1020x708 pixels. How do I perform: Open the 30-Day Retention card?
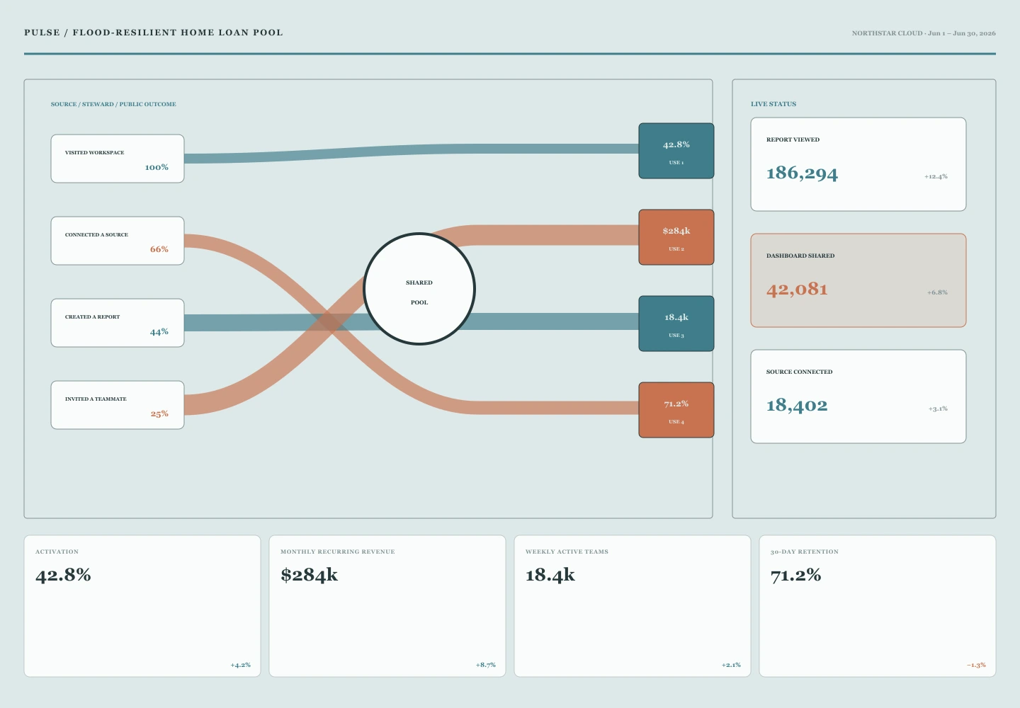click(878, 606)
